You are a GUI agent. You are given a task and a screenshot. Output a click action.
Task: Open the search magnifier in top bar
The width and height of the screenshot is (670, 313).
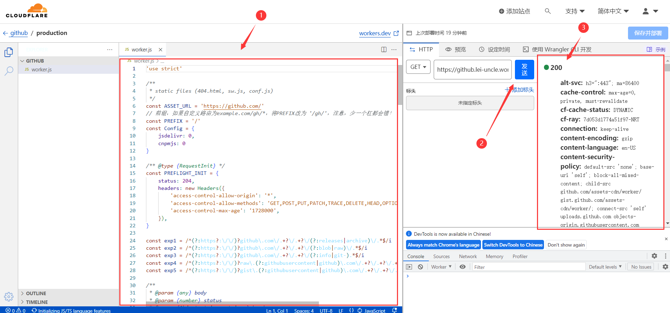pos(548,11)
